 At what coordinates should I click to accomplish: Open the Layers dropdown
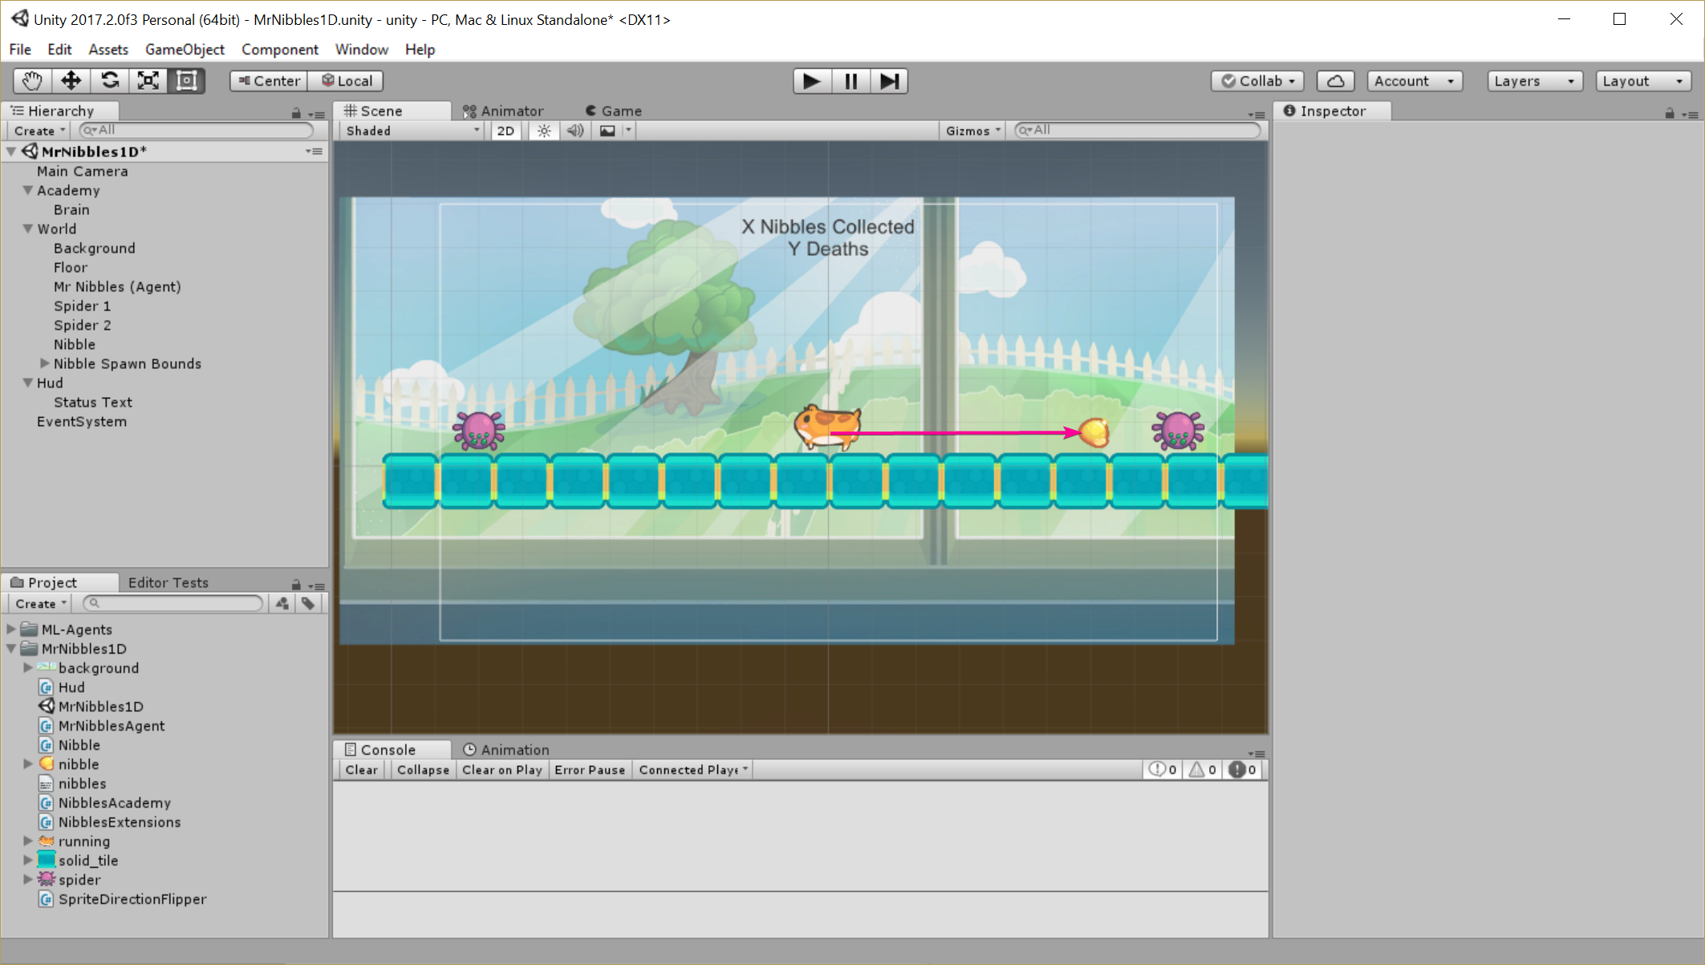tap(1535, 81)
